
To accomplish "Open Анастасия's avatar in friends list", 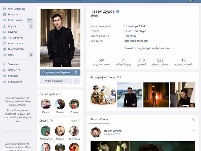I will tap(46, 131).
